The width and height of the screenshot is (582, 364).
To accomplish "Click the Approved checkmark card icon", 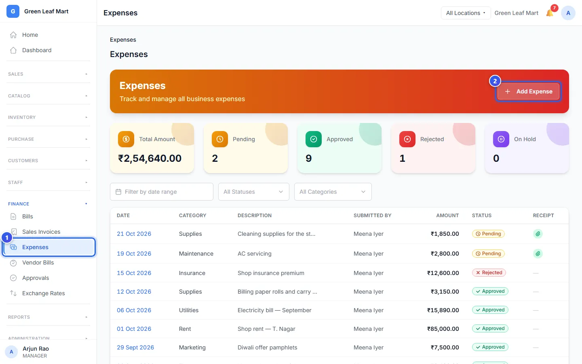I will click(314, 139).
